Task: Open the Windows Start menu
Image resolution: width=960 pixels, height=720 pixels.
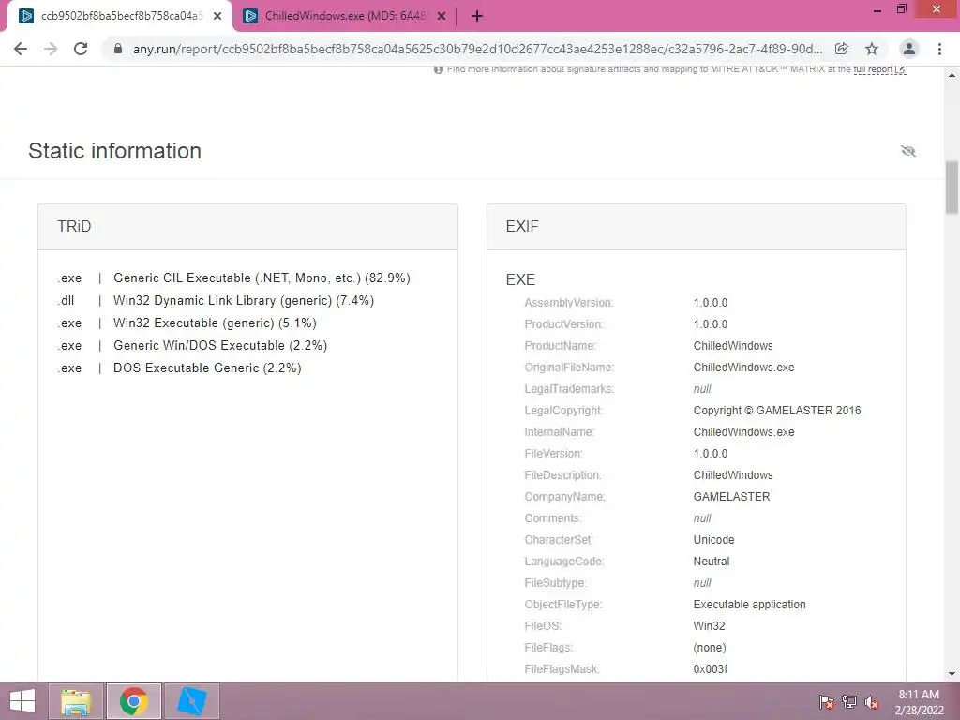Action: (x=22, y=701)
